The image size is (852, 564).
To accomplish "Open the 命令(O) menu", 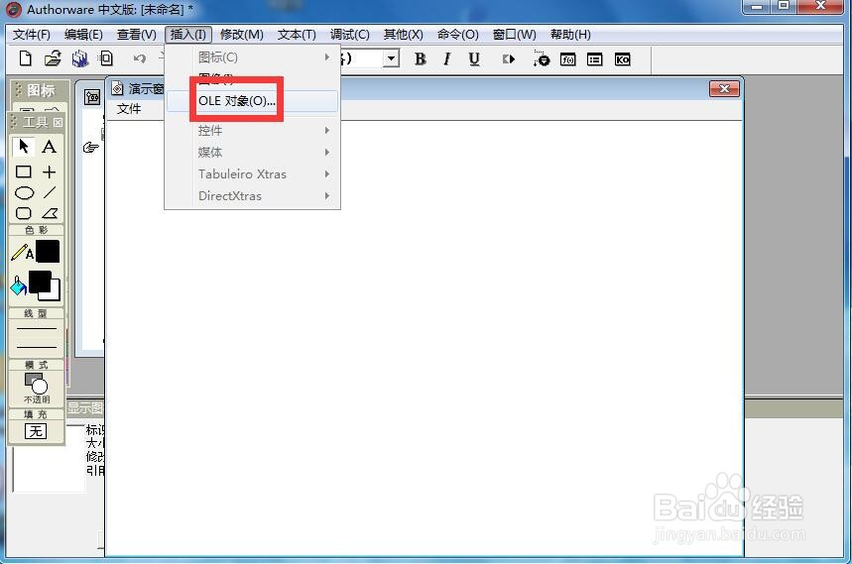I will click(457, 35).
